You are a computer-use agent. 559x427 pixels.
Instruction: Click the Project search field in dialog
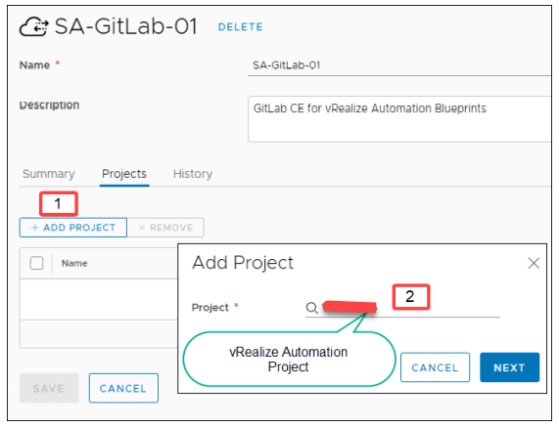coord(402,308)
